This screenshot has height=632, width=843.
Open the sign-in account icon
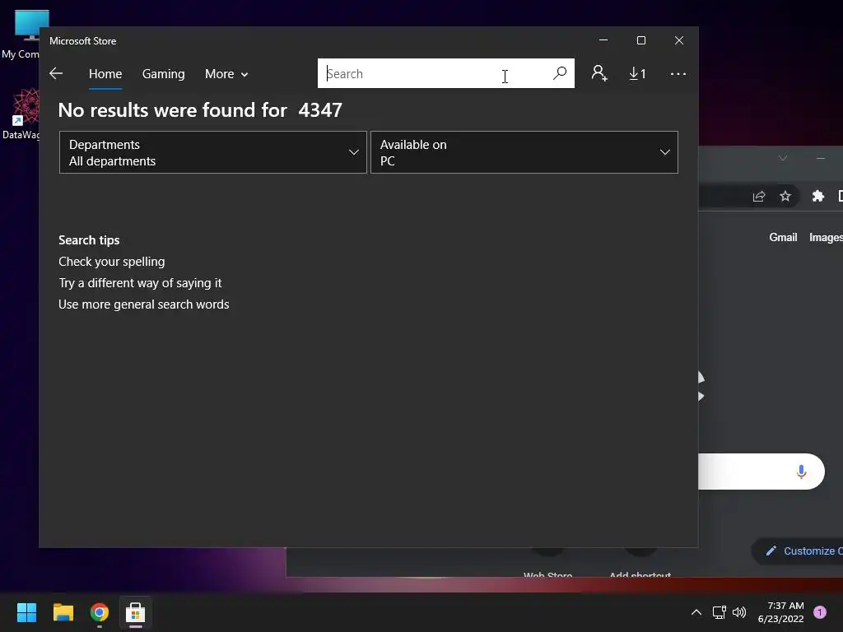click(599, 73)
